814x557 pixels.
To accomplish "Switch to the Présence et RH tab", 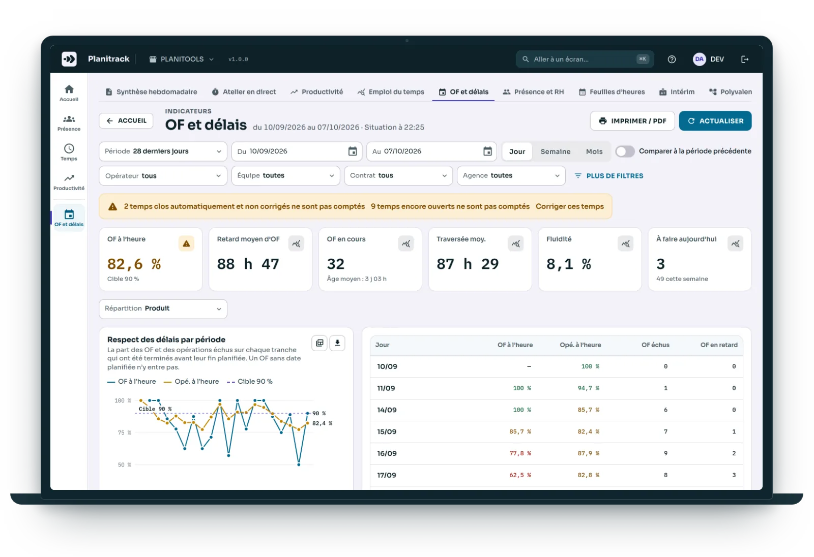I will pyautogui.click(x=533, y=92).
